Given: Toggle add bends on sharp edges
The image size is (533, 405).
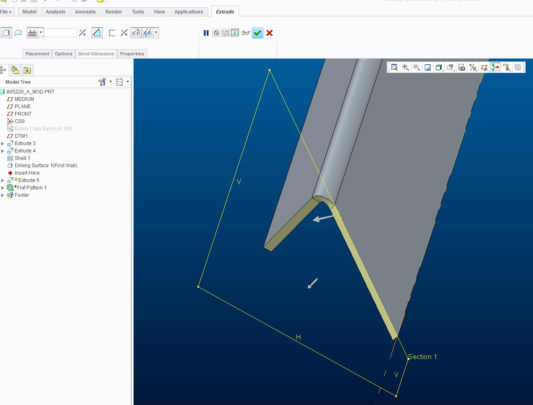Looking at the screenshot, I should click(136, 33).
